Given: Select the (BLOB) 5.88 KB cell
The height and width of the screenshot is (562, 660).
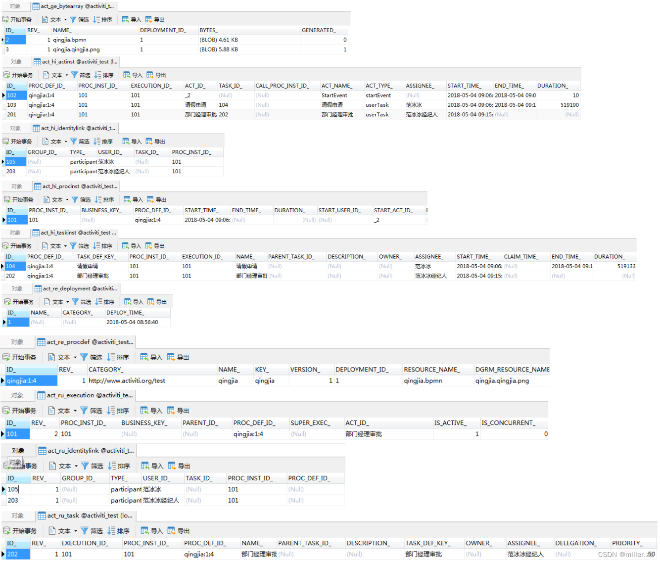Looking at the screenshot, I should [x=249, y=49].
